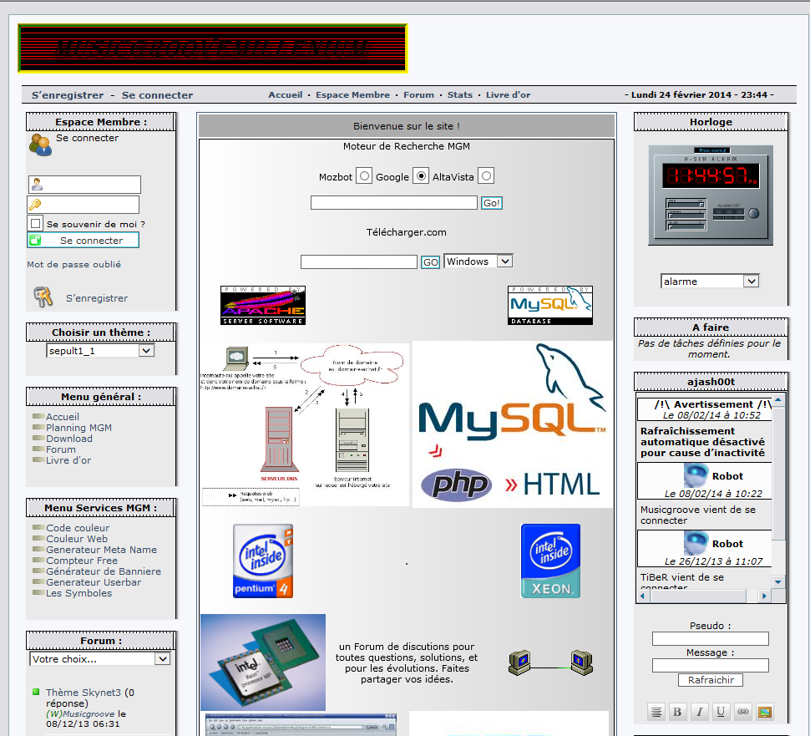Click the shoutbox scroll up arrow
The width and height of the screenshot is (810, 736).
click(x=778, y=400)
